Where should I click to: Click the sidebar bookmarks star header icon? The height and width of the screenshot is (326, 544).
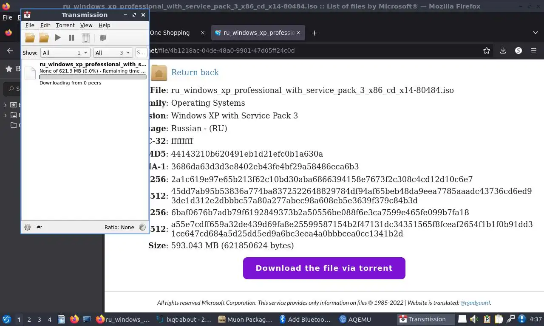[x=8, y=69]
